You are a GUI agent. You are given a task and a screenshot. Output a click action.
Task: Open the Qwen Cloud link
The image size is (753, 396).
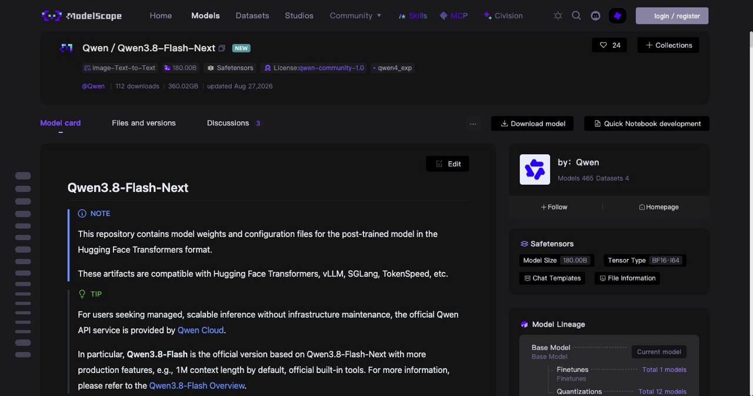pyautogui.click(x=201, y=330)
